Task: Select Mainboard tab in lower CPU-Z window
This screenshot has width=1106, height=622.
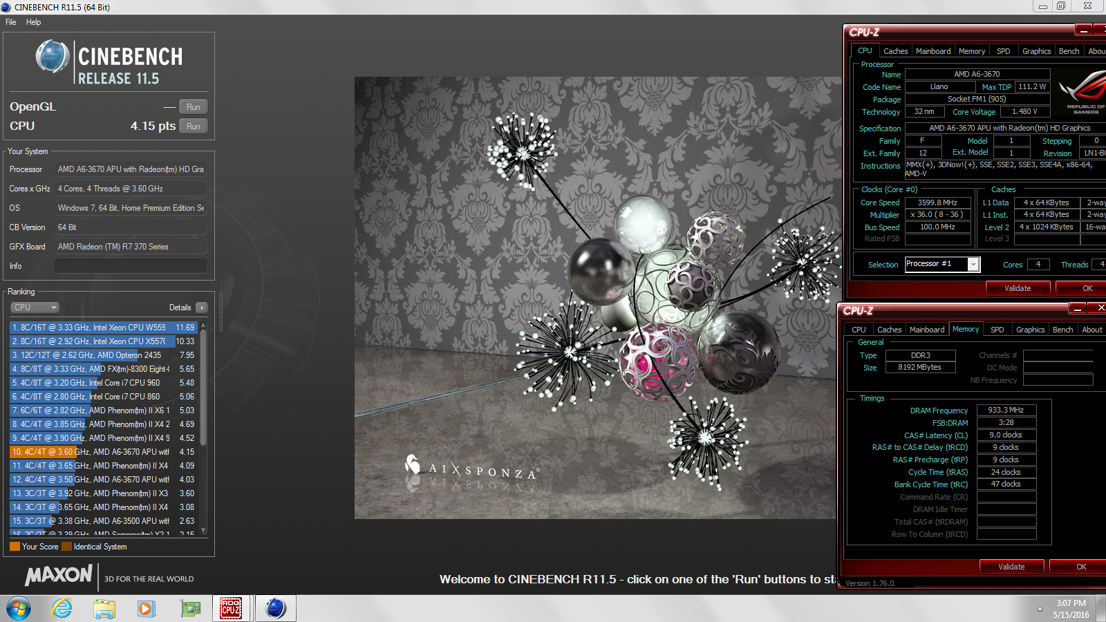Action: 927,330
